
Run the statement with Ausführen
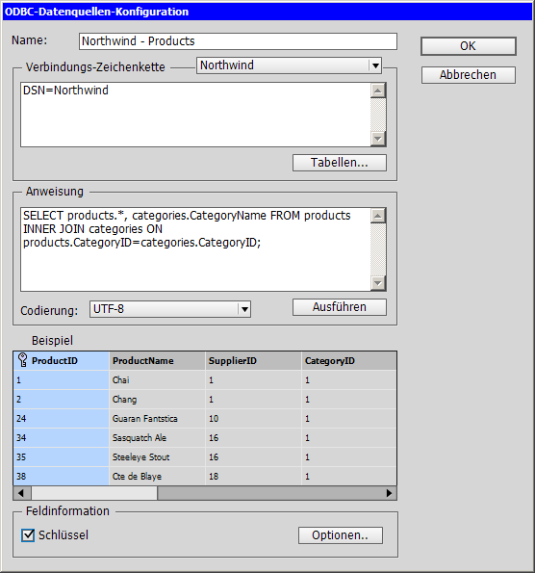[x=340, y=307]
